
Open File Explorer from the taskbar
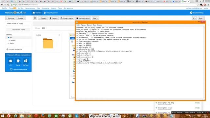point(22,116)
